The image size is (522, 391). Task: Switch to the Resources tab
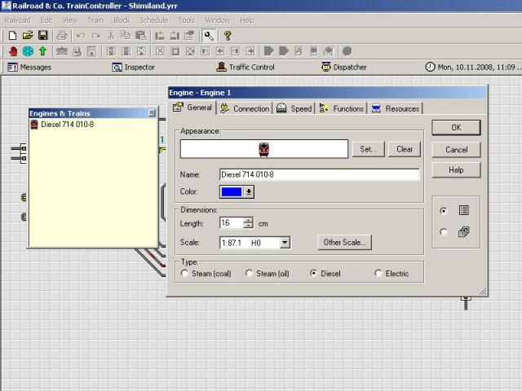[396, 108]
